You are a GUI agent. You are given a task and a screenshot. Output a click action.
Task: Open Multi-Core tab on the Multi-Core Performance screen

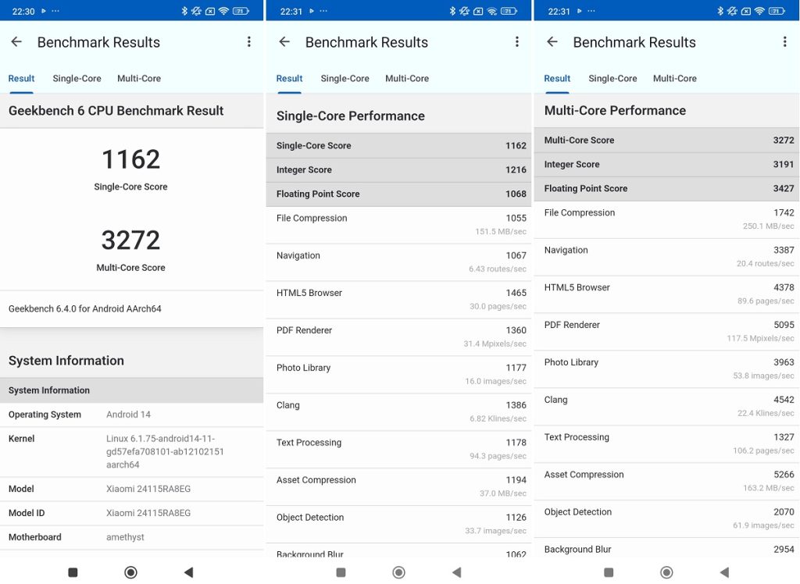coord(675,79)
